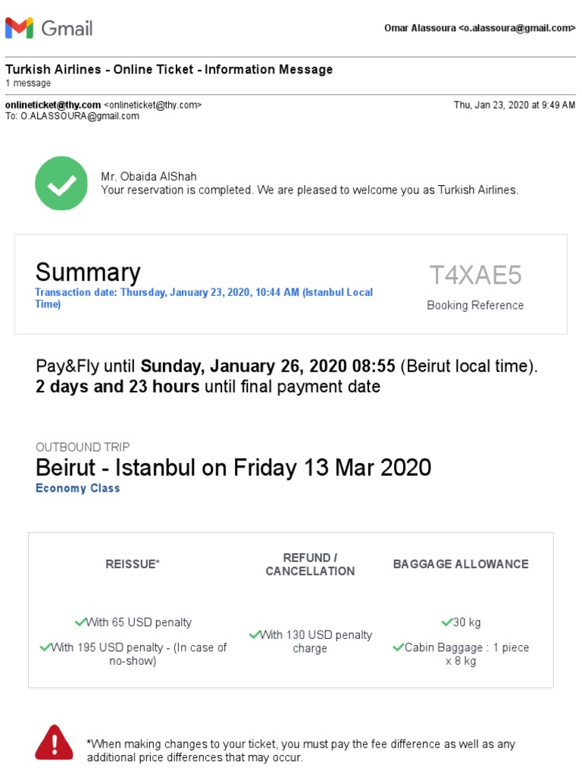This screenshot has width=582, height=777.
Task: Click the REISSUE* column header
Action: (x=133, y=564)
